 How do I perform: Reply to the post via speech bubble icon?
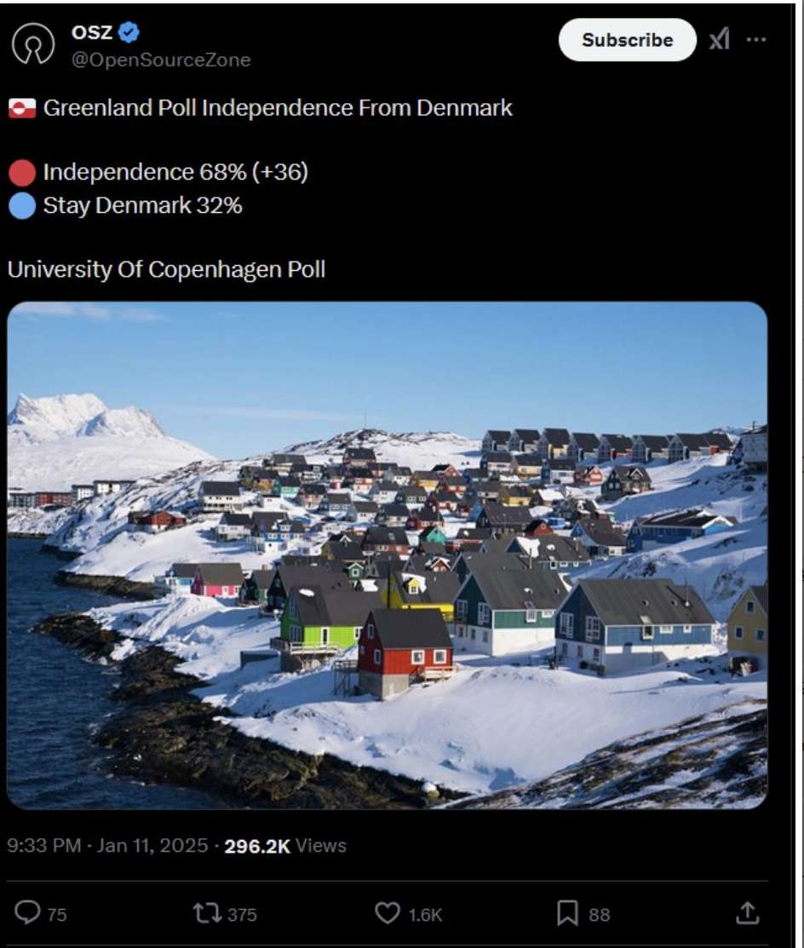coord(27,912)
